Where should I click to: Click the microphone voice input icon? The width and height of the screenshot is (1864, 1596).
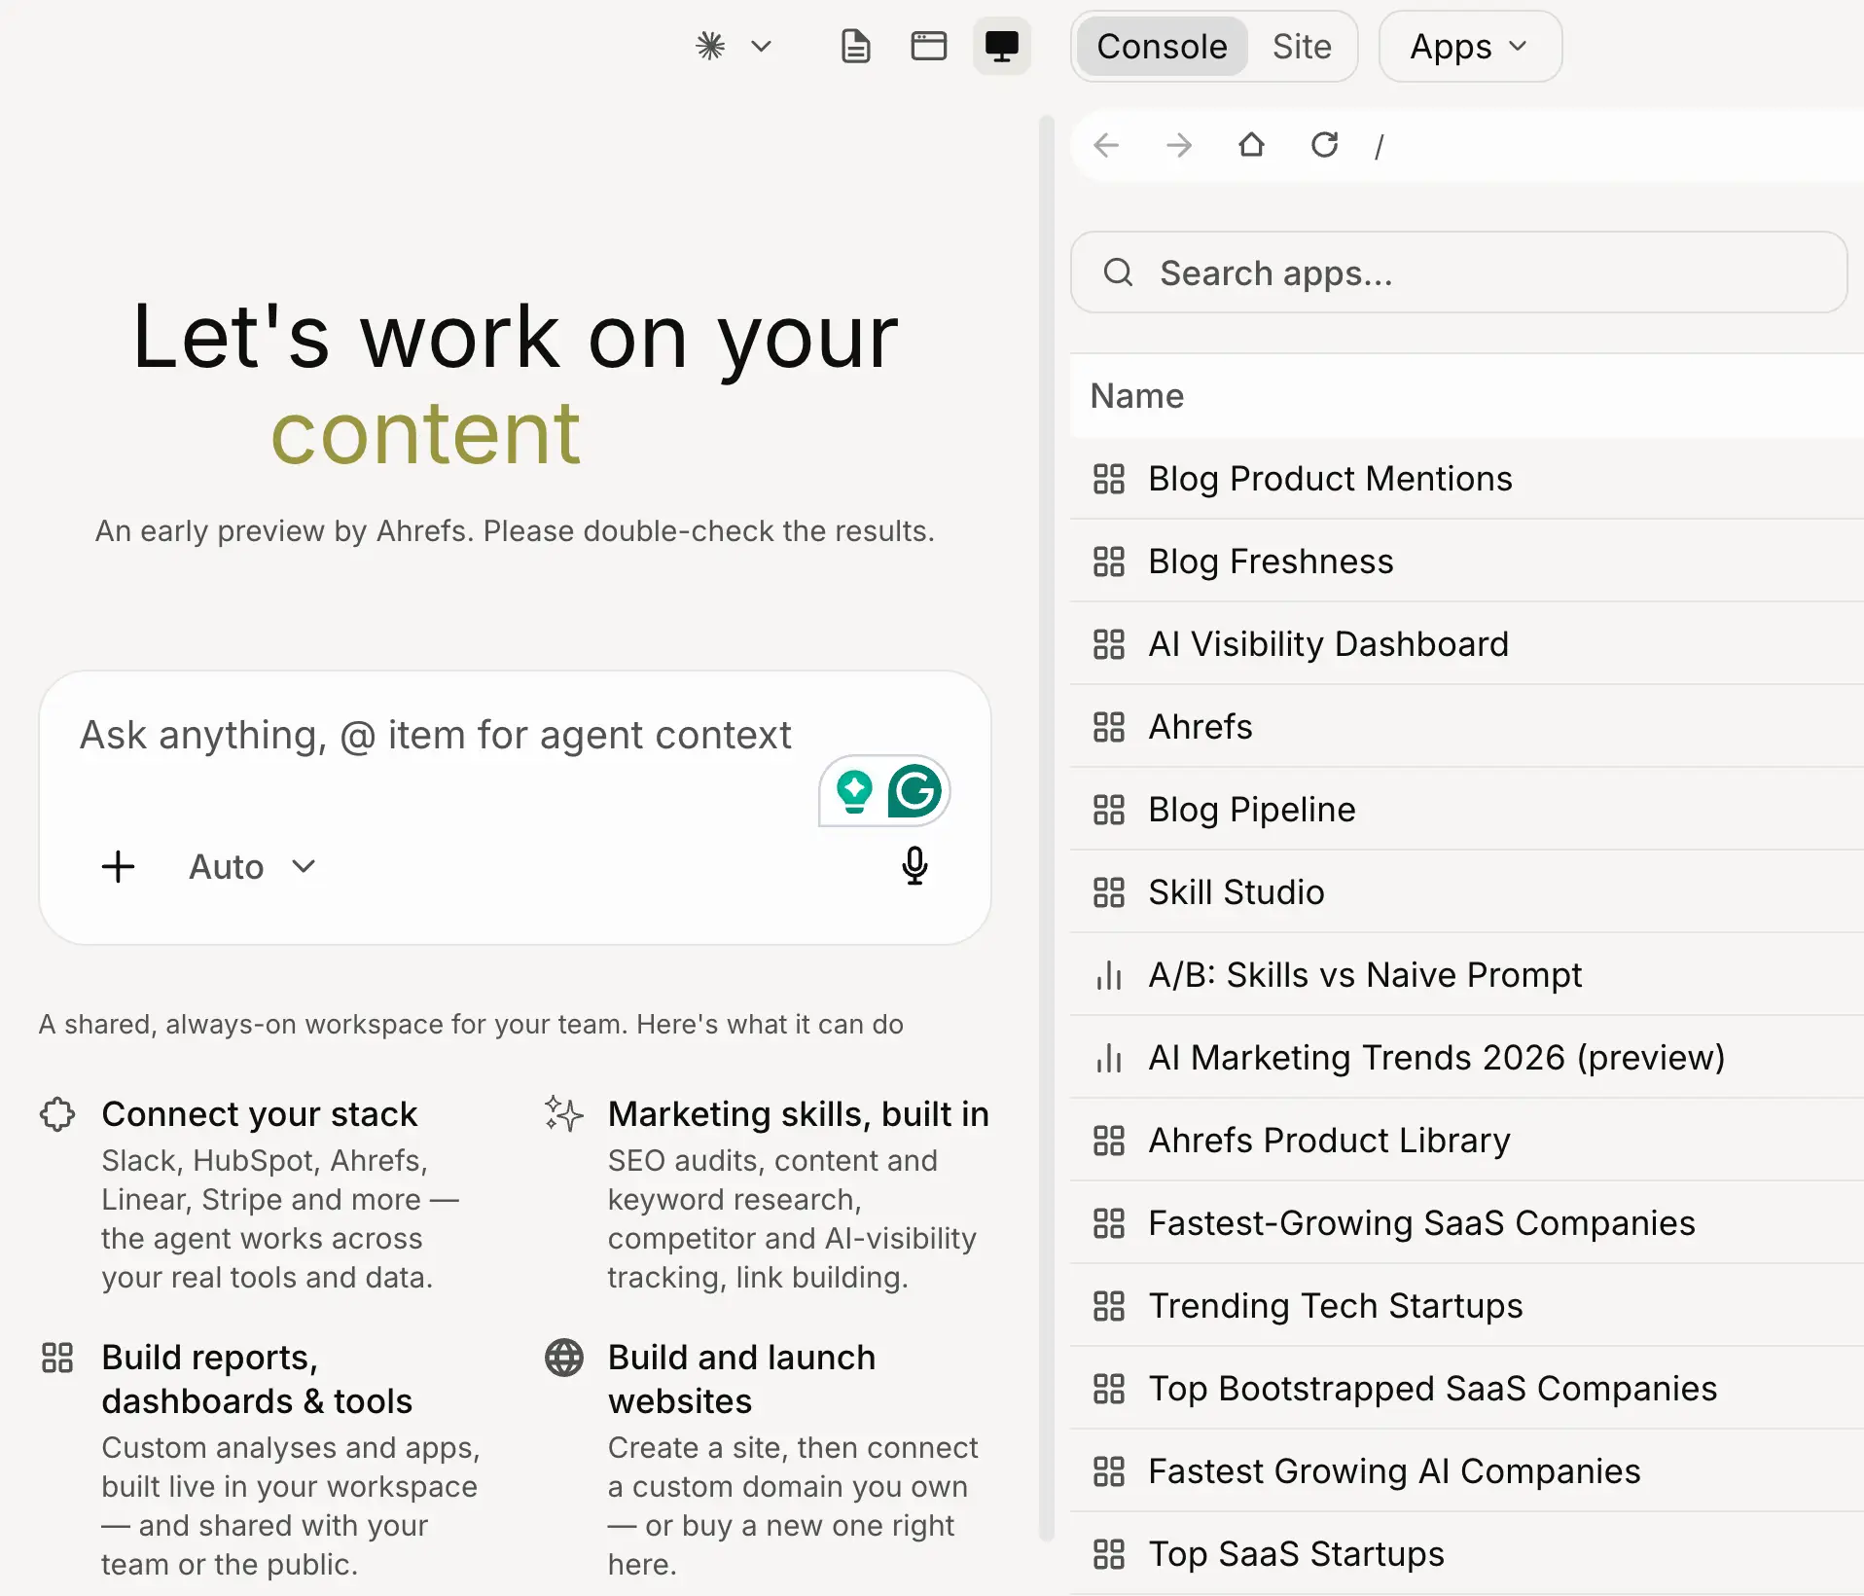point(914,865)
